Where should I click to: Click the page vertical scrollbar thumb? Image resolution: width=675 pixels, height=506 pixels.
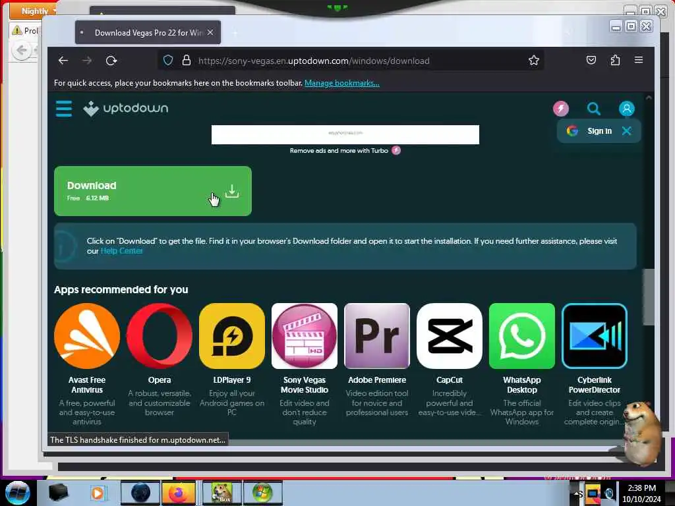point(649,297)
